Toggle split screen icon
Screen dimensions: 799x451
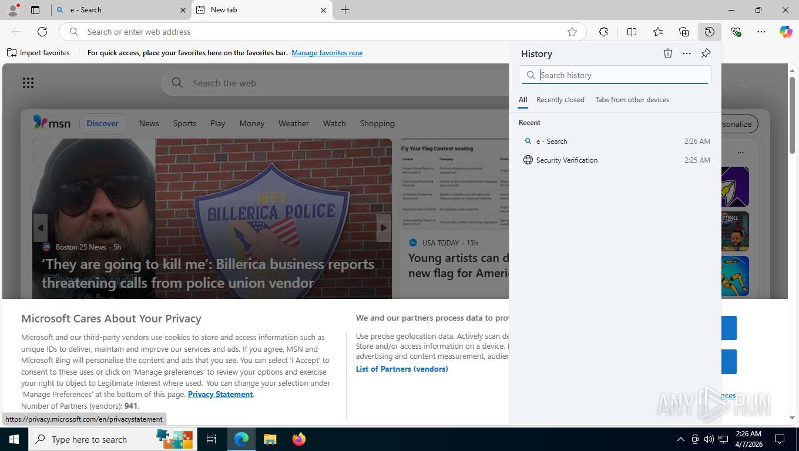pos(632,32)
